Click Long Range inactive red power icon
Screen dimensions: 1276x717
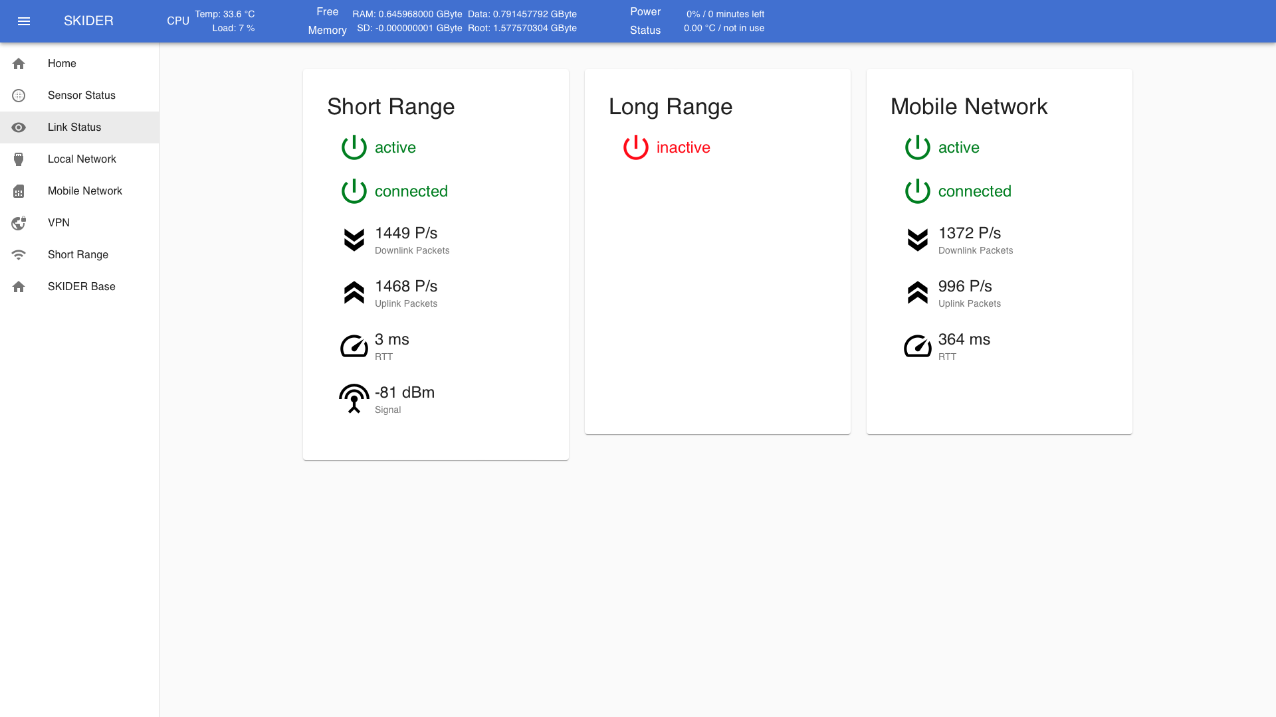coord(636,147)
